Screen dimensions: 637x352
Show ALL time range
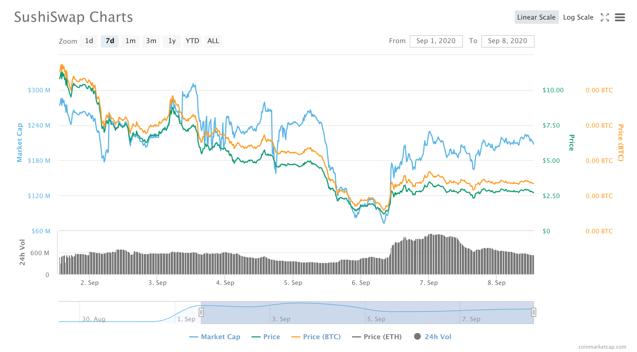click(213, 41)
